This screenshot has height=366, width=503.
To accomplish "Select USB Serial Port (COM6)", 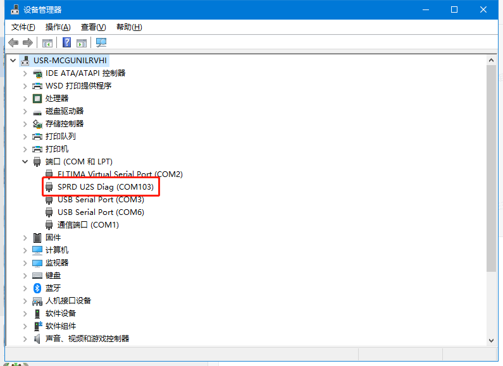I will point(101,212).
